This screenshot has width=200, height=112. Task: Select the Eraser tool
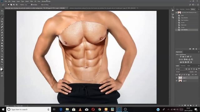coord(2,38)
